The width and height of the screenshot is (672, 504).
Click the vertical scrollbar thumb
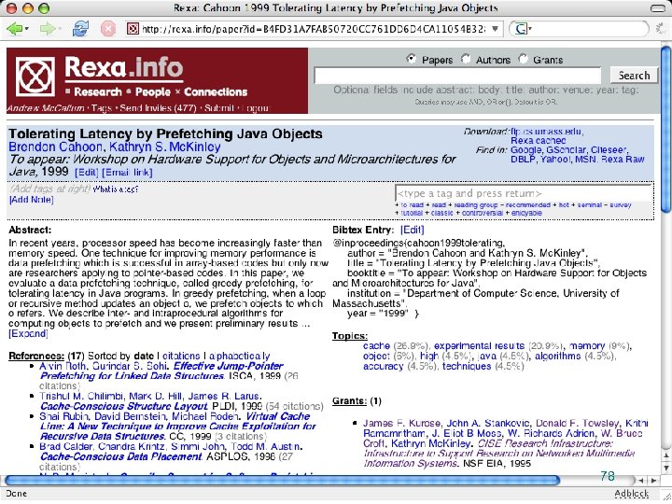point(666,129)
